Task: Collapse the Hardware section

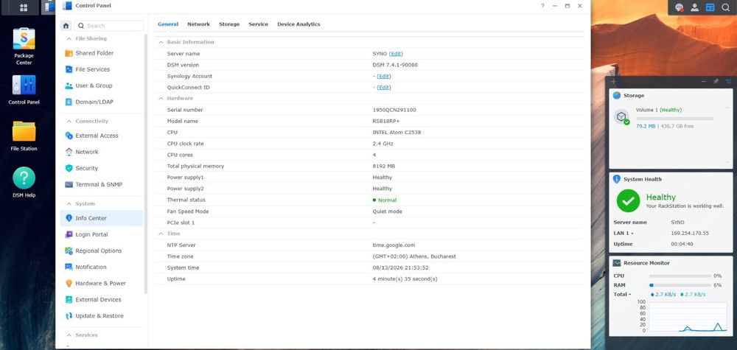Action: click(161, 98)
